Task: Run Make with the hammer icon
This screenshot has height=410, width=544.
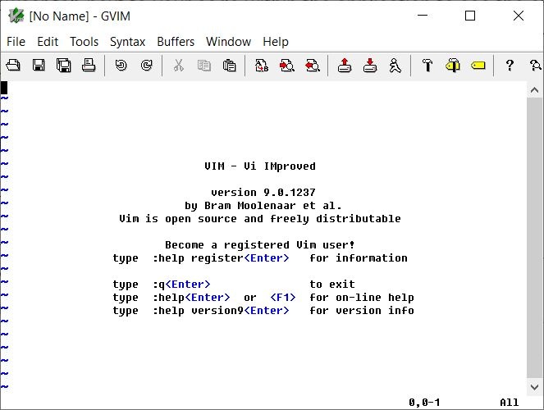Action: (x=427, y=65)
